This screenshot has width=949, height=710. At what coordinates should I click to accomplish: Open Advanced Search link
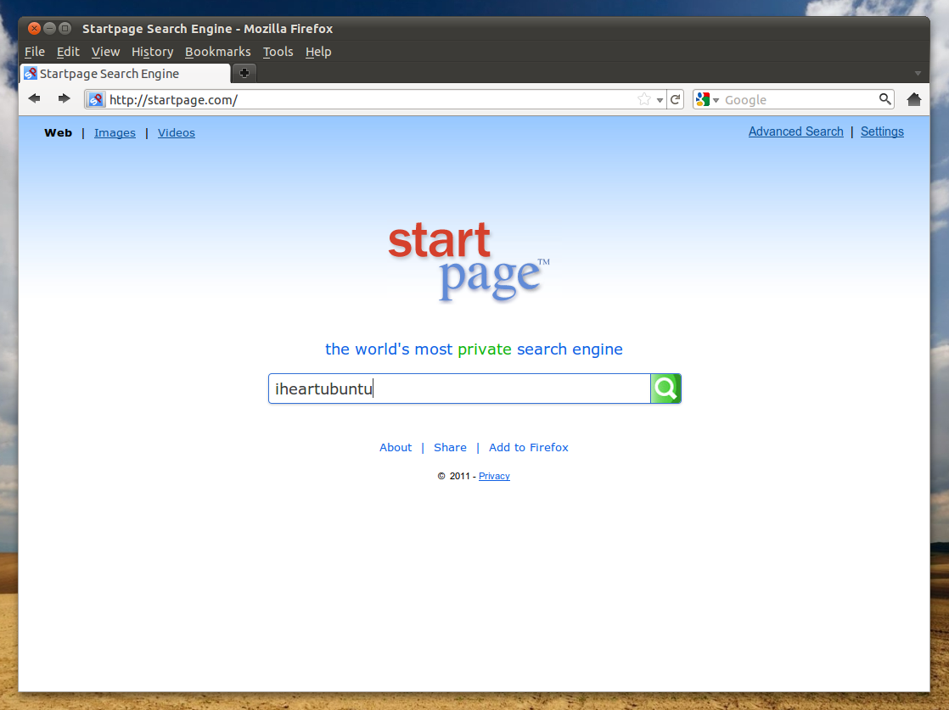[x=796, y=131]
